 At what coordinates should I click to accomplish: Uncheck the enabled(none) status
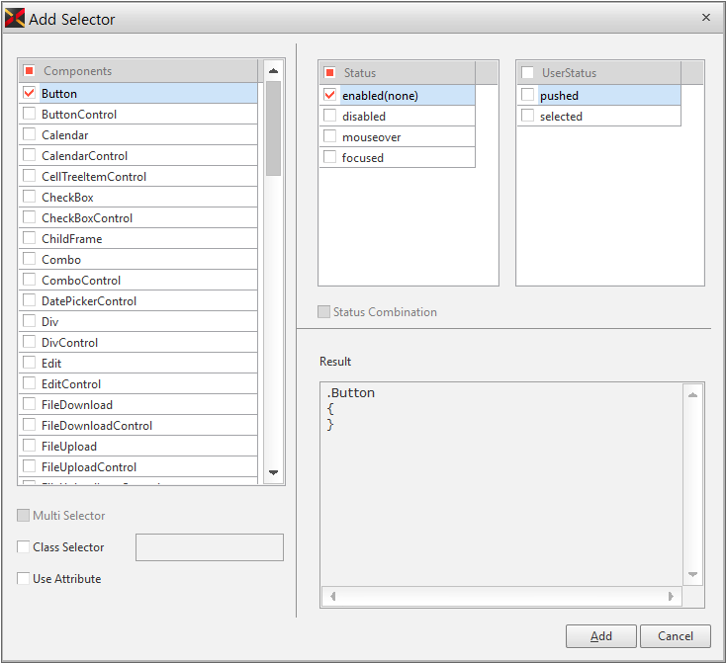(330, 95)
